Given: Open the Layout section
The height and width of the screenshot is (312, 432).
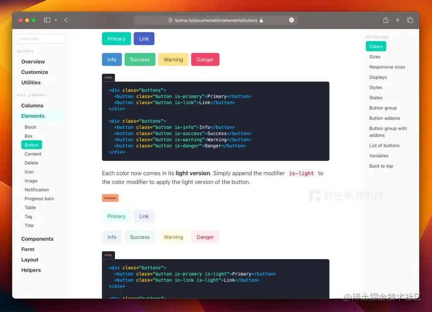Looking at the screenshot, I should [x=30, y=260].
